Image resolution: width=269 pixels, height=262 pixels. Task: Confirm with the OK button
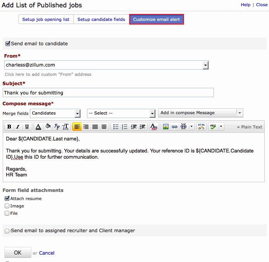click(18, 253)
